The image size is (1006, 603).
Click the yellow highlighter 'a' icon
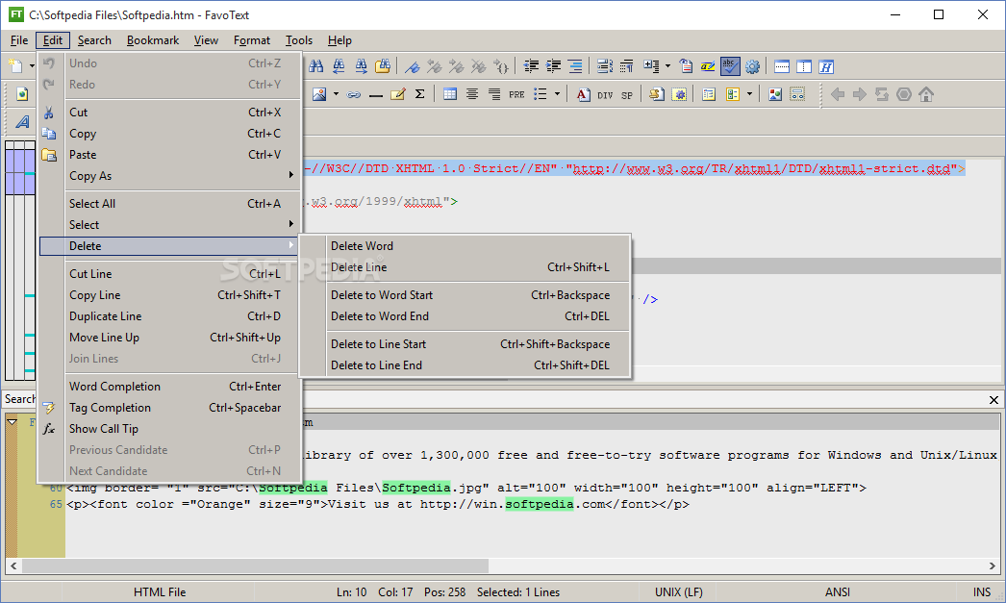click(x=708, y=66)
